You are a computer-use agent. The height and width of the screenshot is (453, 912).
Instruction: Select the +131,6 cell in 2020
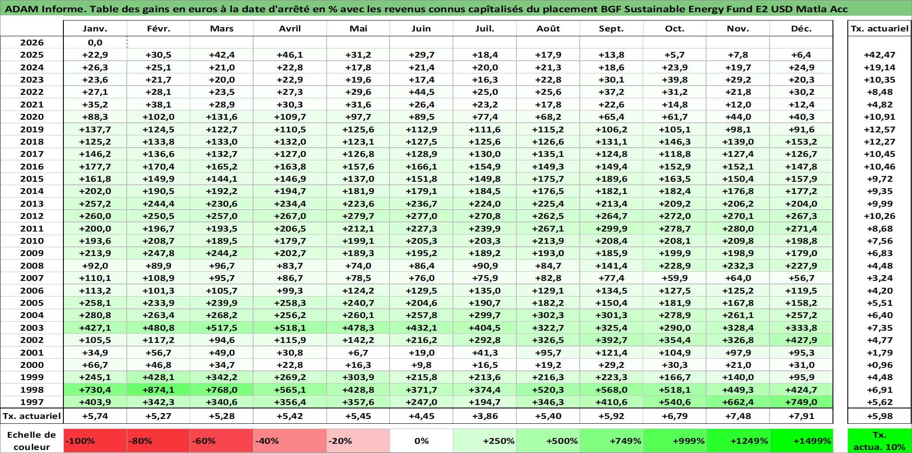point(222,117)
